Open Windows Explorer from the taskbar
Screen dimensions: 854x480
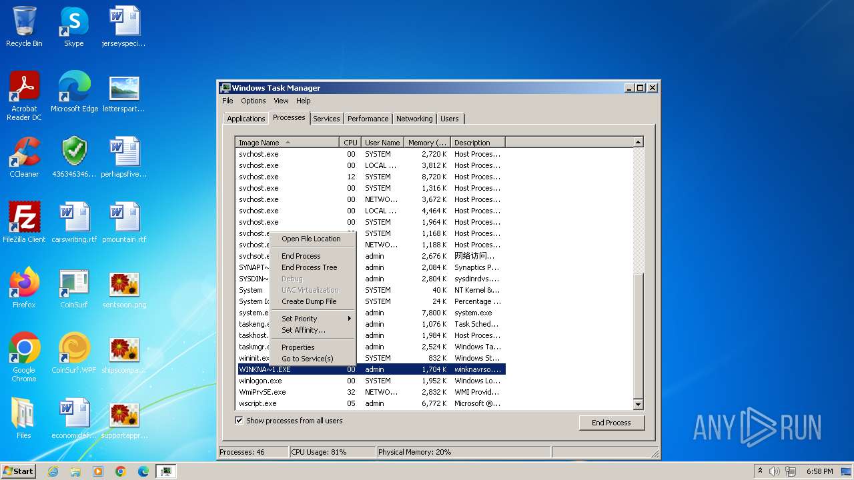click(75, 471)
